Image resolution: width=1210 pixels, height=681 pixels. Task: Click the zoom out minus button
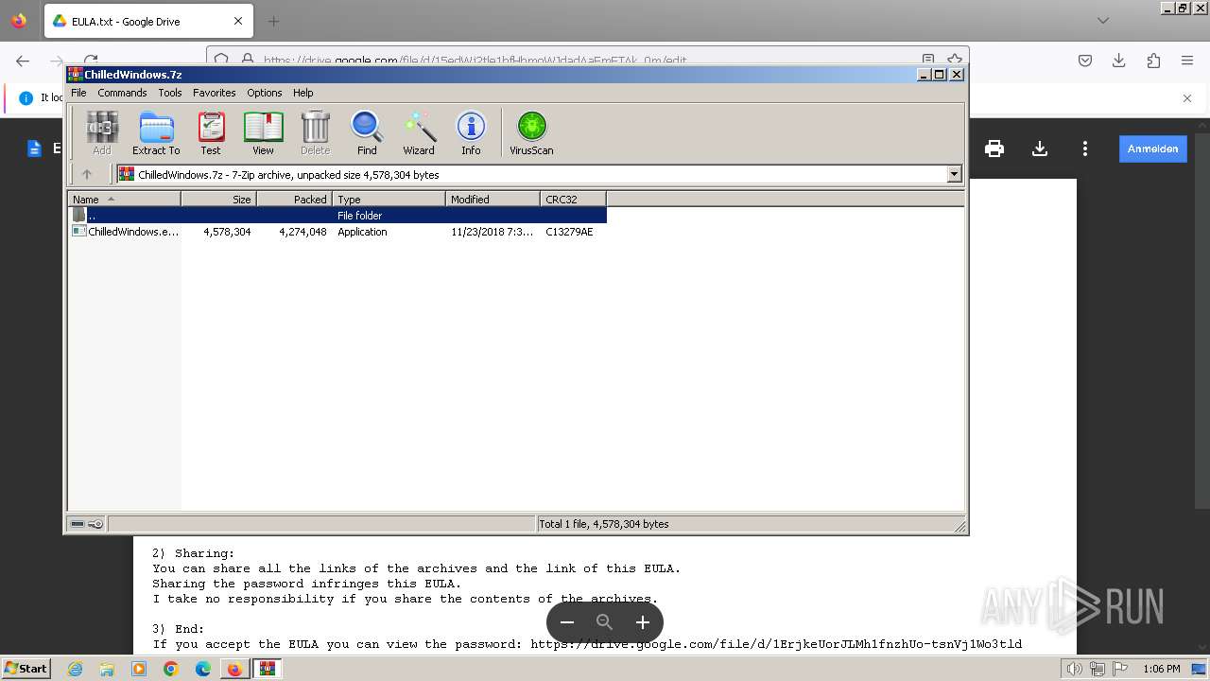coord(567,622)
